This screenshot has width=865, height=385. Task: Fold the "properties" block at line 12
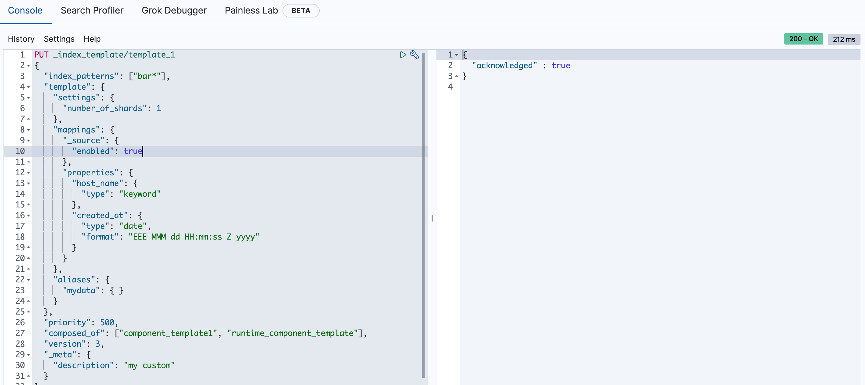28,173
